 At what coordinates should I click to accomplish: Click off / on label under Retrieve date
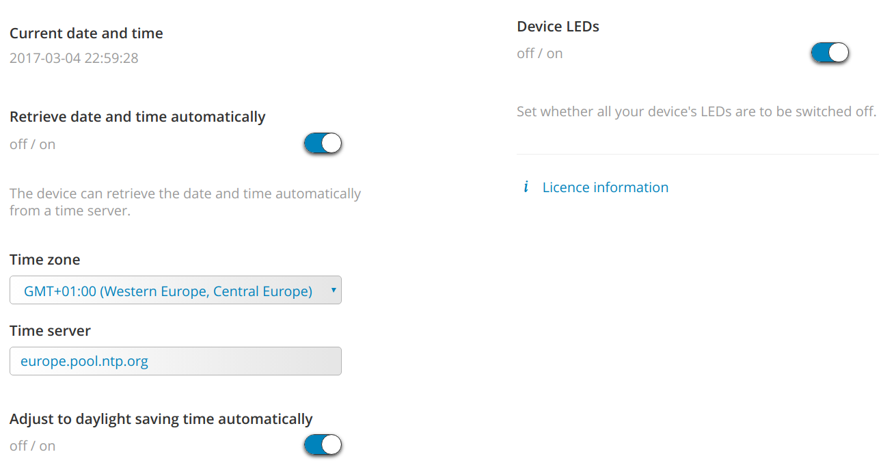pyautogui.click(x=32, y=144)
